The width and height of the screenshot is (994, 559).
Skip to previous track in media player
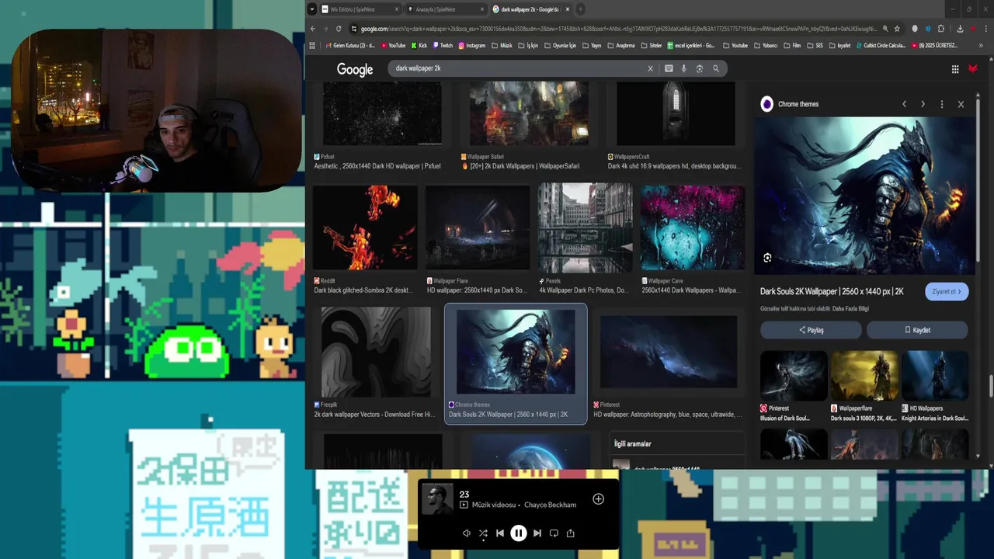pyautogui.click(x=500, y=533)
